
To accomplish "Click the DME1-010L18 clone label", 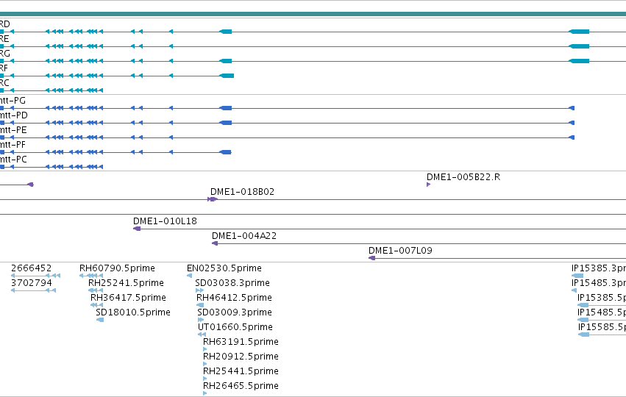I will click(165, 221).
